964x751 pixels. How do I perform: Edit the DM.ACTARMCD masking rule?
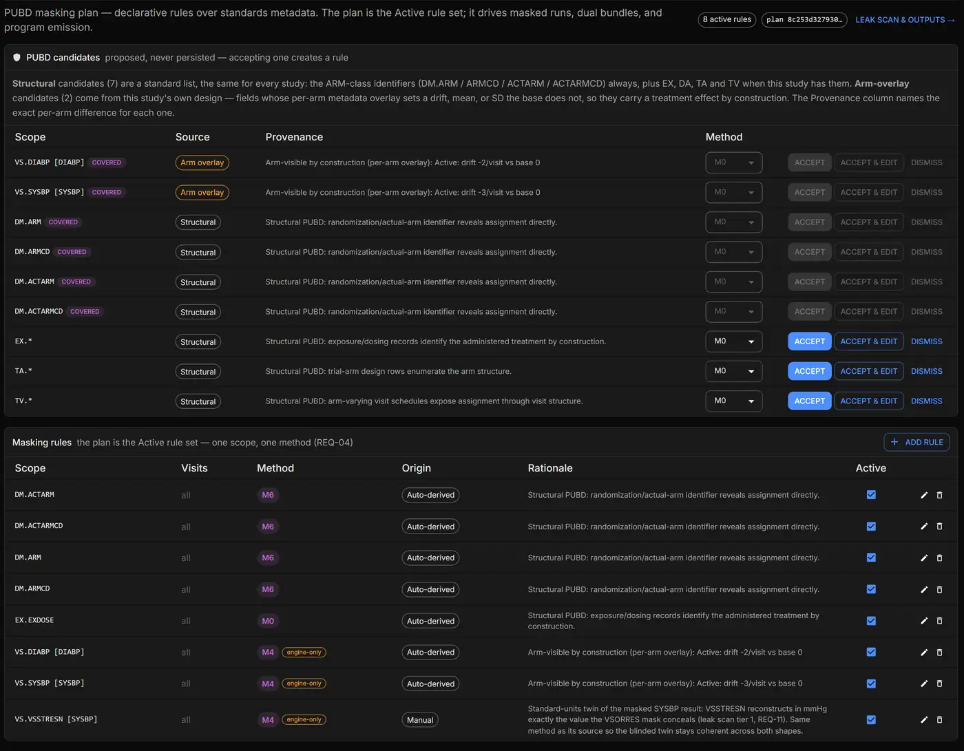coord(924,527)
